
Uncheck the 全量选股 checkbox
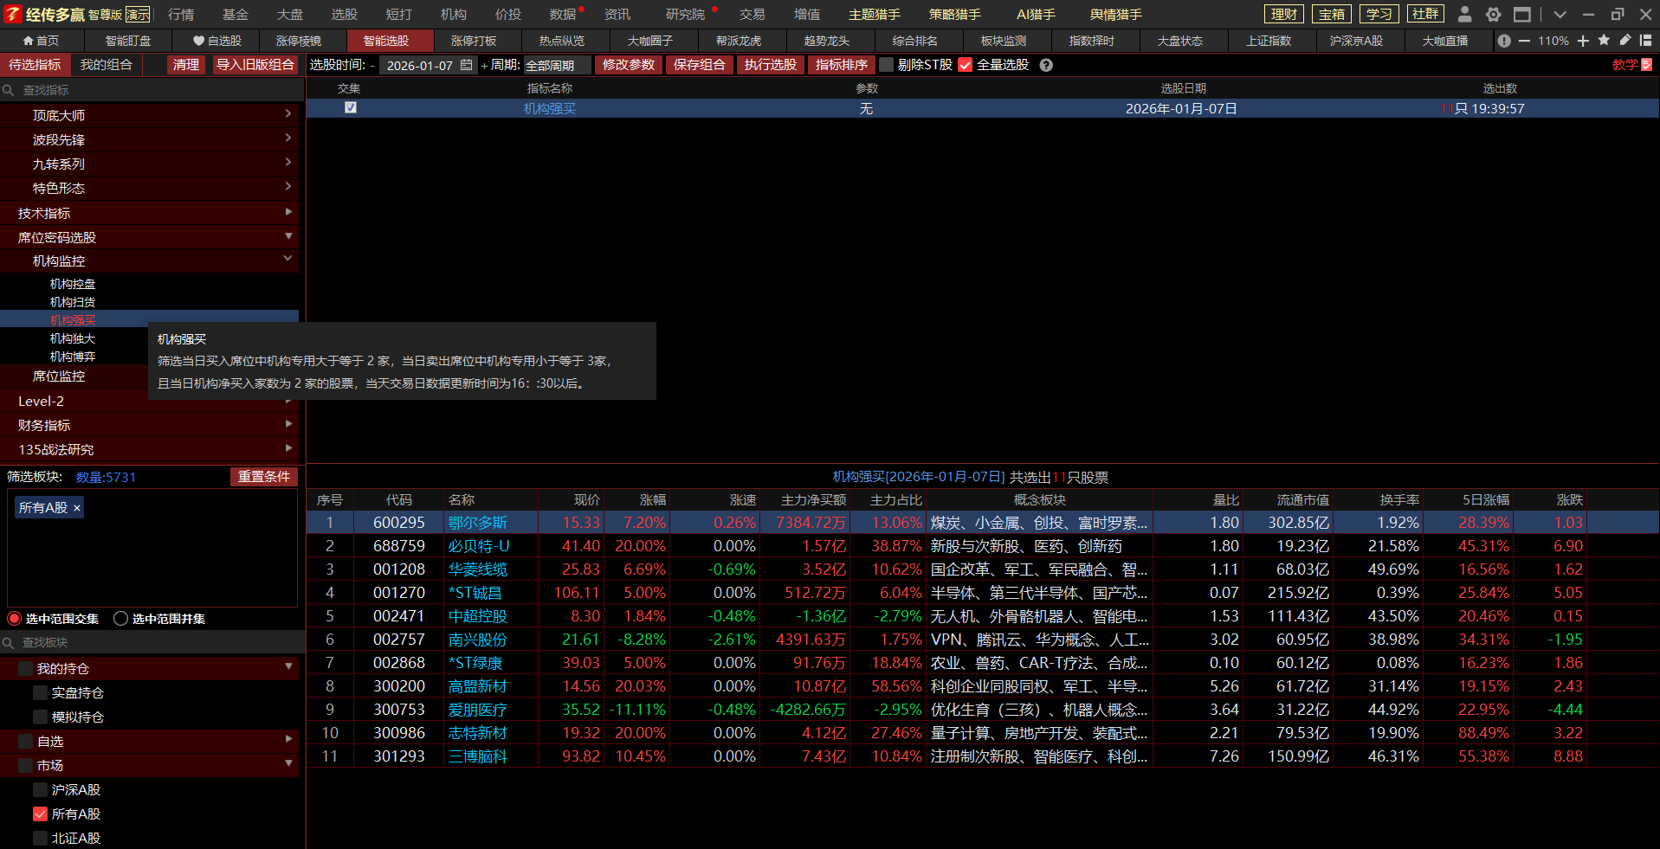[966, 65]
